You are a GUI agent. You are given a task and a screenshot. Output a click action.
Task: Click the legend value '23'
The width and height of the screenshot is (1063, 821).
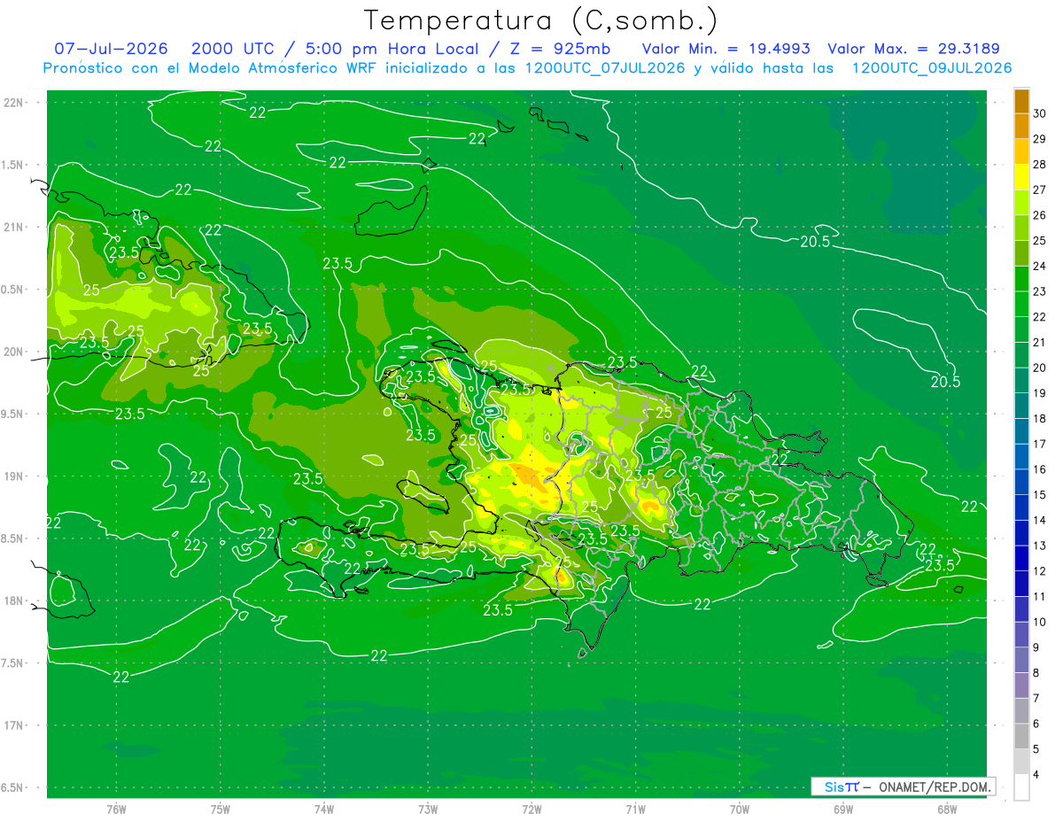pos(1040,291)
